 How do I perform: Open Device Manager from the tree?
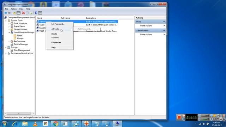point(21,44)
